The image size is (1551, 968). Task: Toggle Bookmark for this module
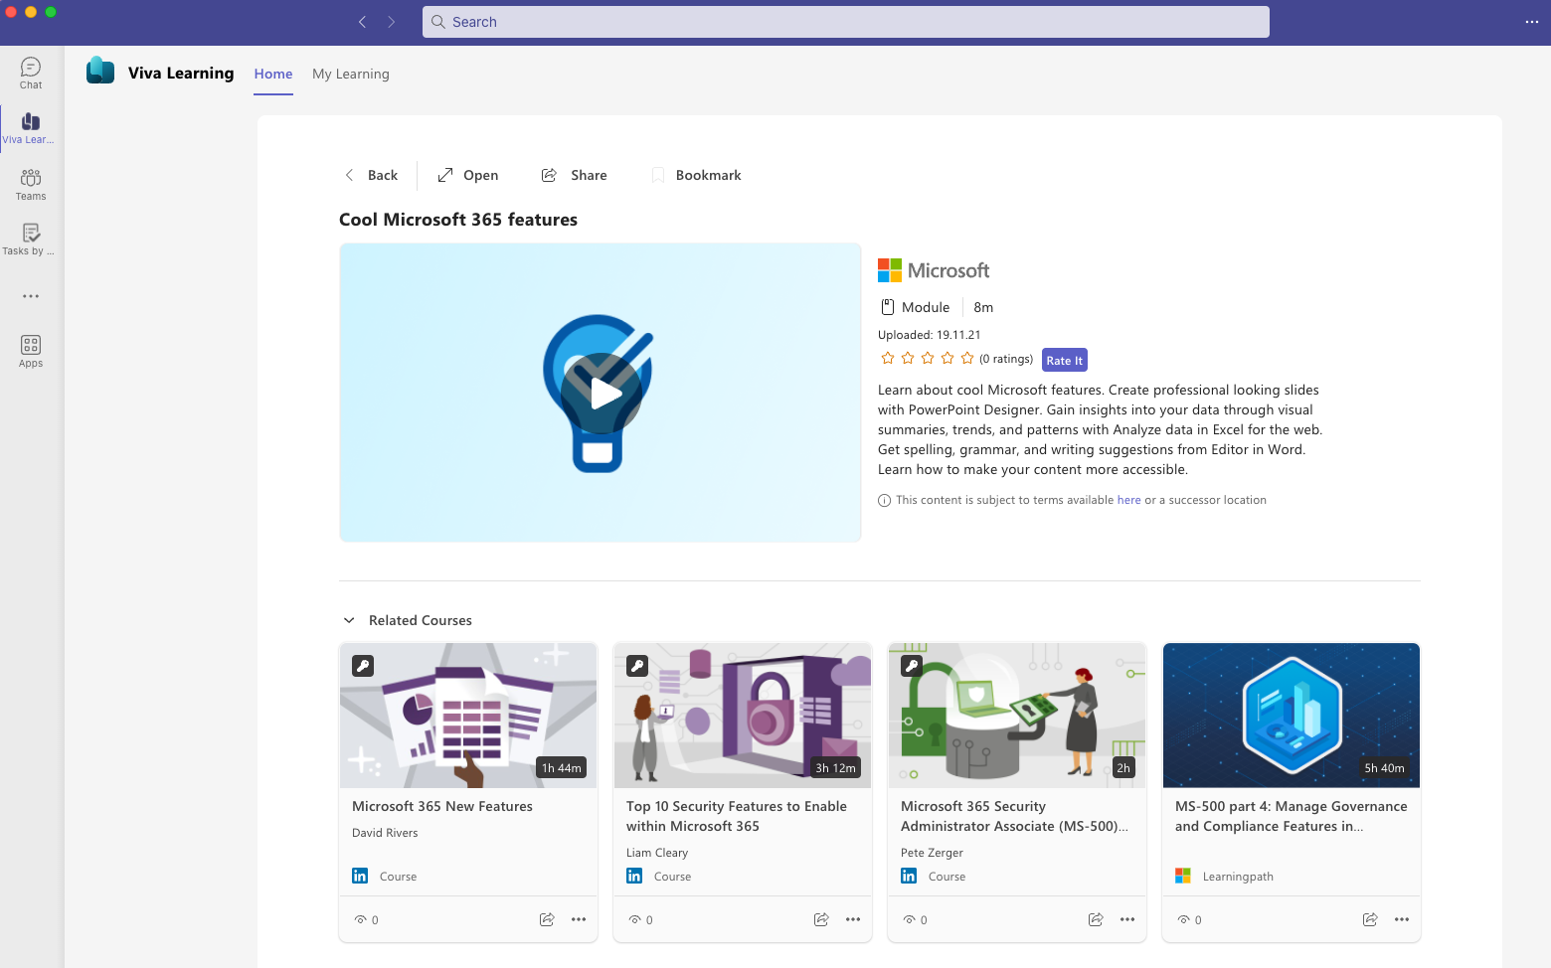coord(697,175)
